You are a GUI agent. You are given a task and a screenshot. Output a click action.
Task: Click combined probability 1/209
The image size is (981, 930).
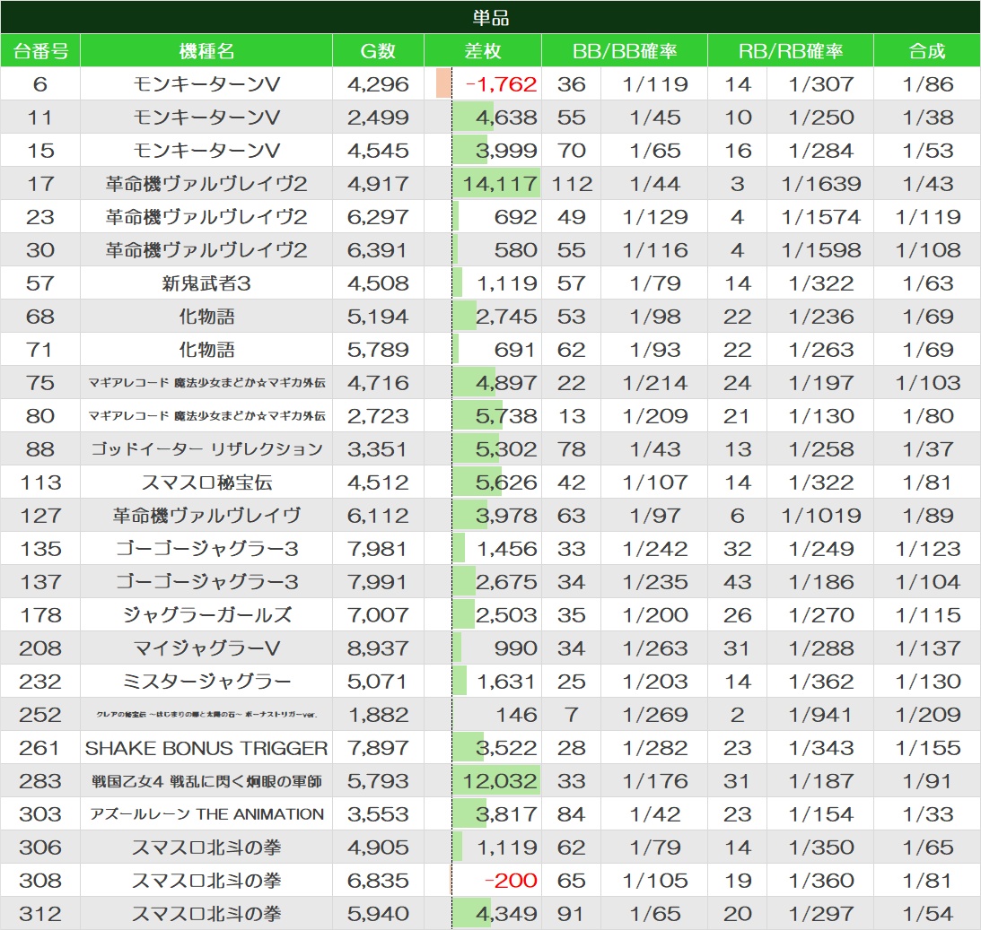(927, 714)
